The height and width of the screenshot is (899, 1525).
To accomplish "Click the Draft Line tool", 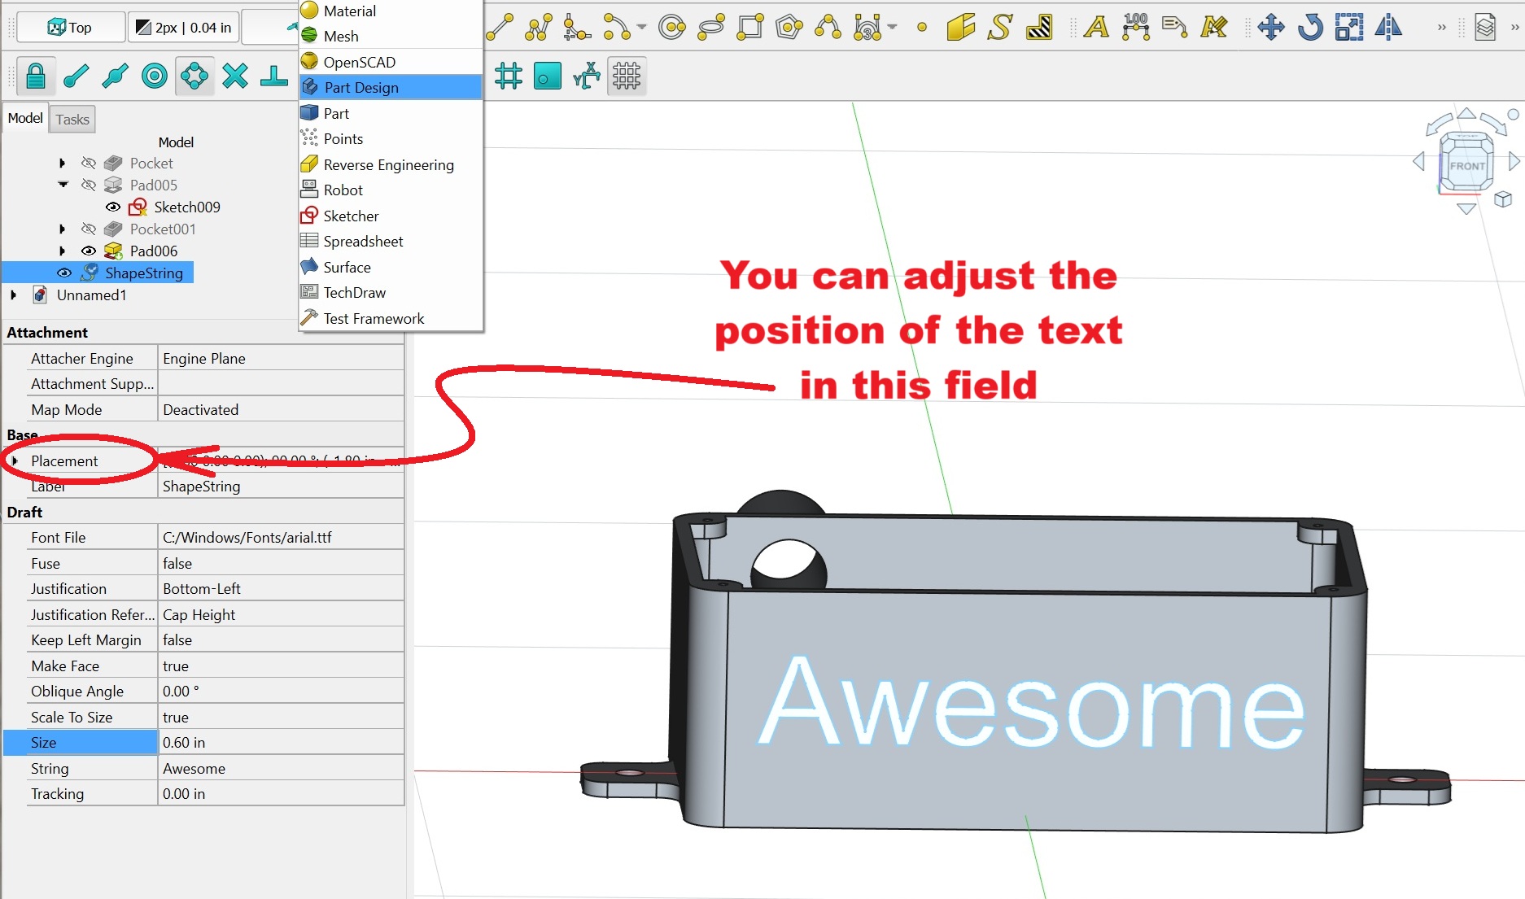I will coord(500,27).
